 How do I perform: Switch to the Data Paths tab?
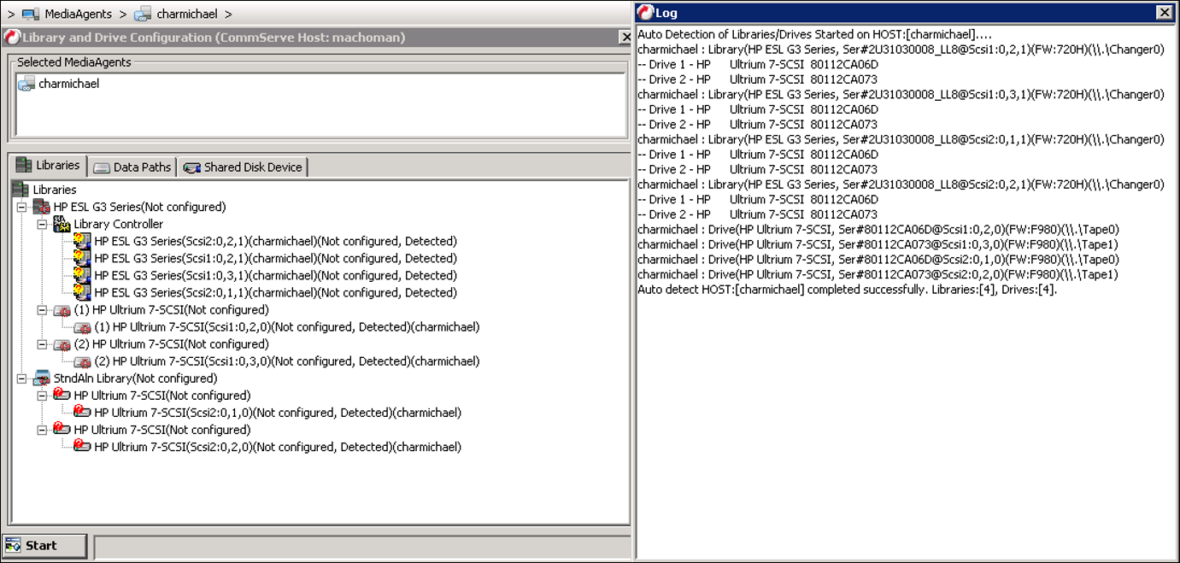coord(132,167)
